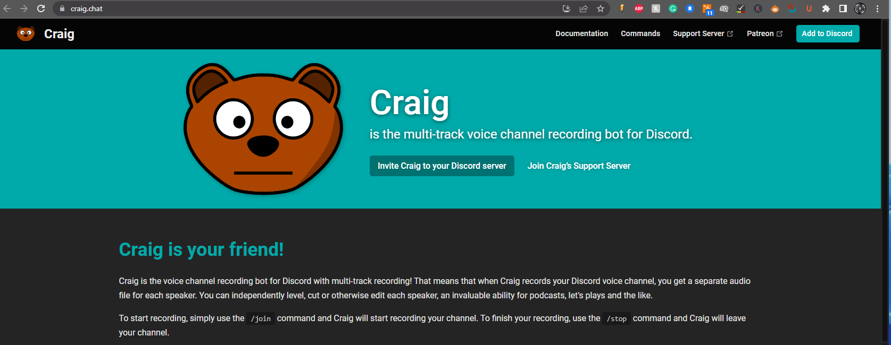The image size is (891, 345).
Task: Open the green Grammarly extension
Action: [x=673, y=8]
